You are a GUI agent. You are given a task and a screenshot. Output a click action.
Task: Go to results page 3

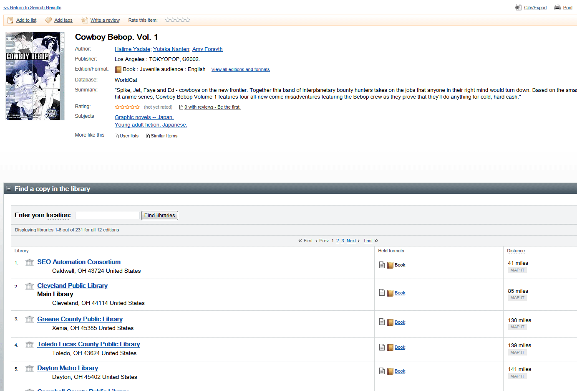point(343,241)
